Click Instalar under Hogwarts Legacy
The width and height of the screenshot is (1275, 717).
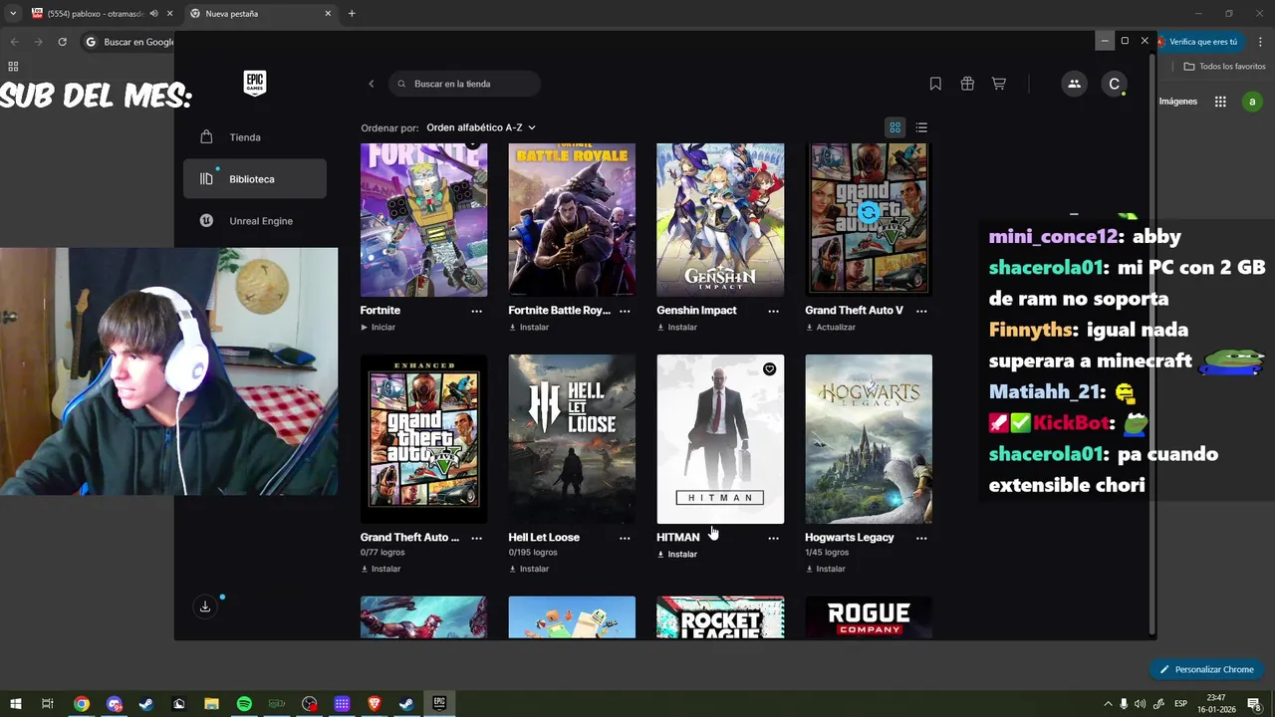coord(826,569)
